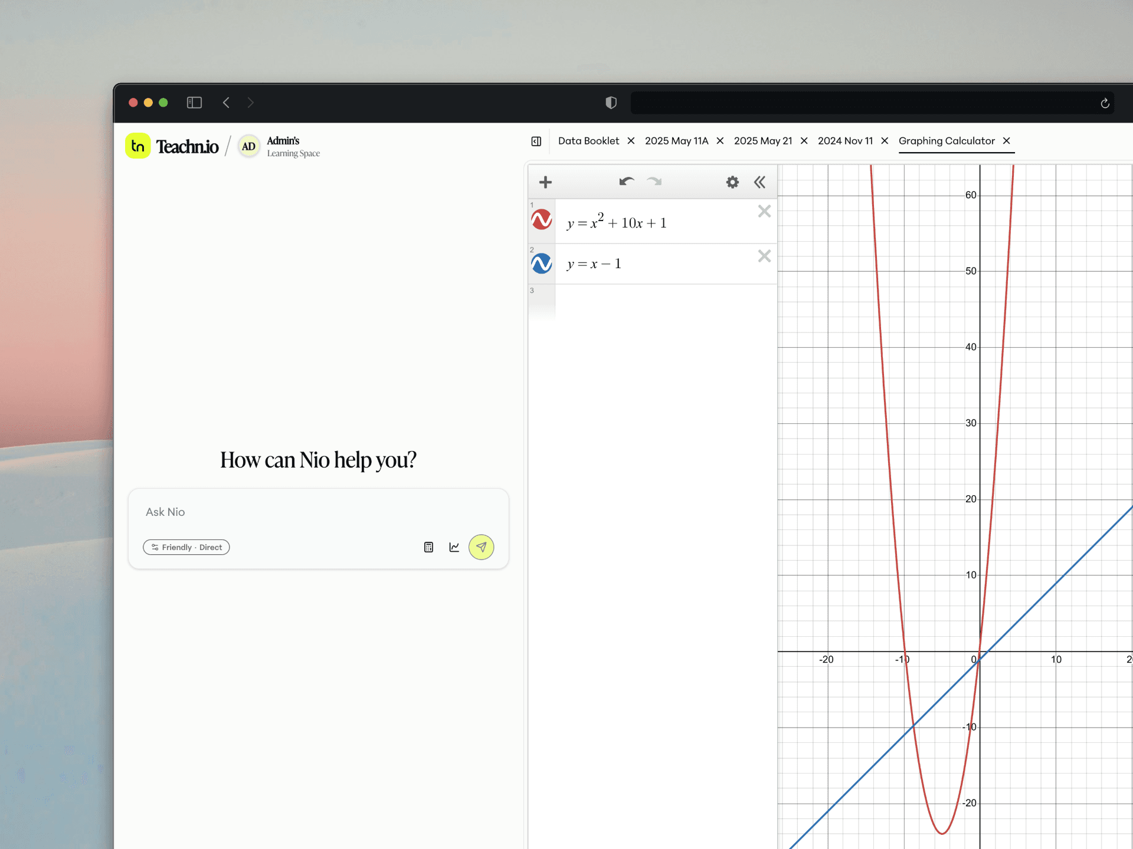
Task: Close the 2024 Nov 11 tab
Action: tap(885, 141)
